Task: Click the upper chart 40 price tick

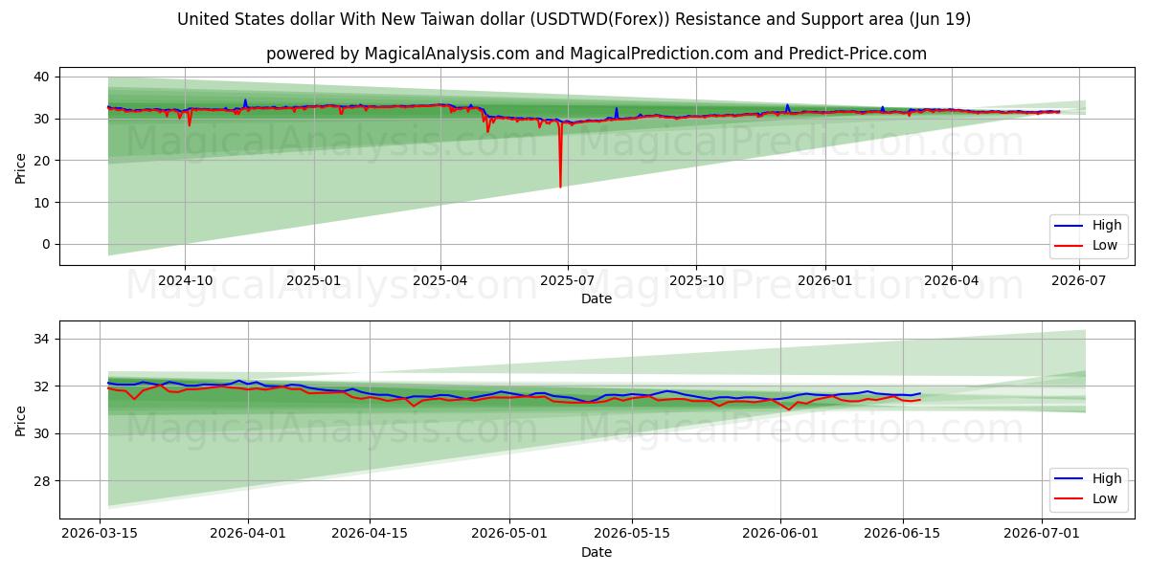Action: [43, 76]
